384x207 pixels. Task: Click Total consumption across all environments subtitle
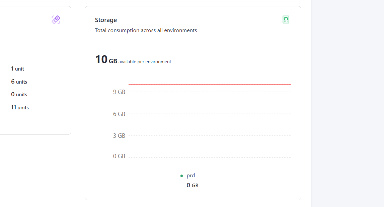click(146, 30)
